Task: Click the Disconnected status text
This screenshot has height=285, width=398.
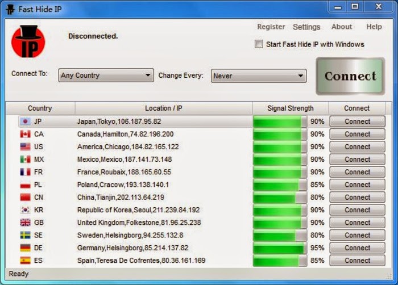Action: coord(93,36)
